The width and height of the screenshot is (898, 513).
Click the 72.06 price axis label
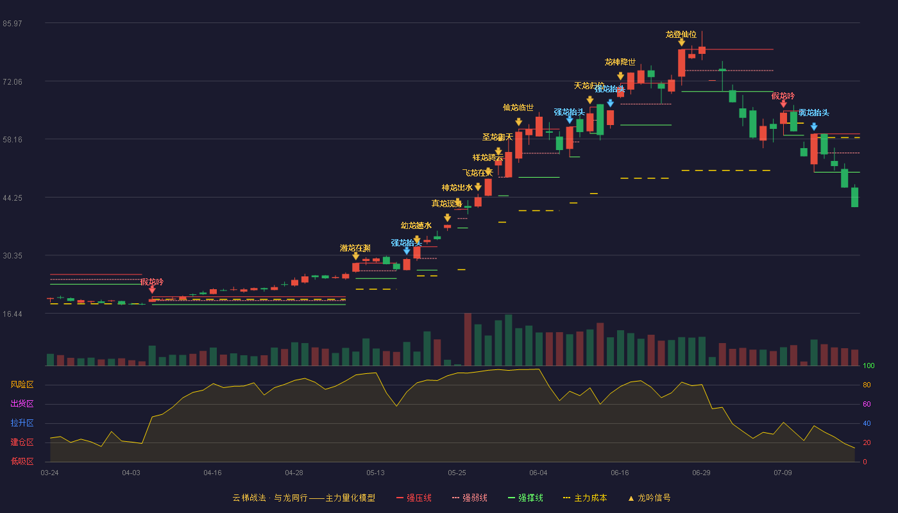point(12,82)
